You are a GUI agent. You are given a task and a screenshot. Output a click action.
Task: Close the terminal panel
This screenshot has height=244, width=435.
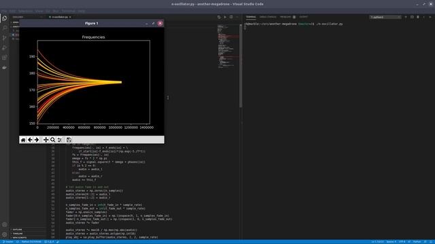(x=430, y=17)
